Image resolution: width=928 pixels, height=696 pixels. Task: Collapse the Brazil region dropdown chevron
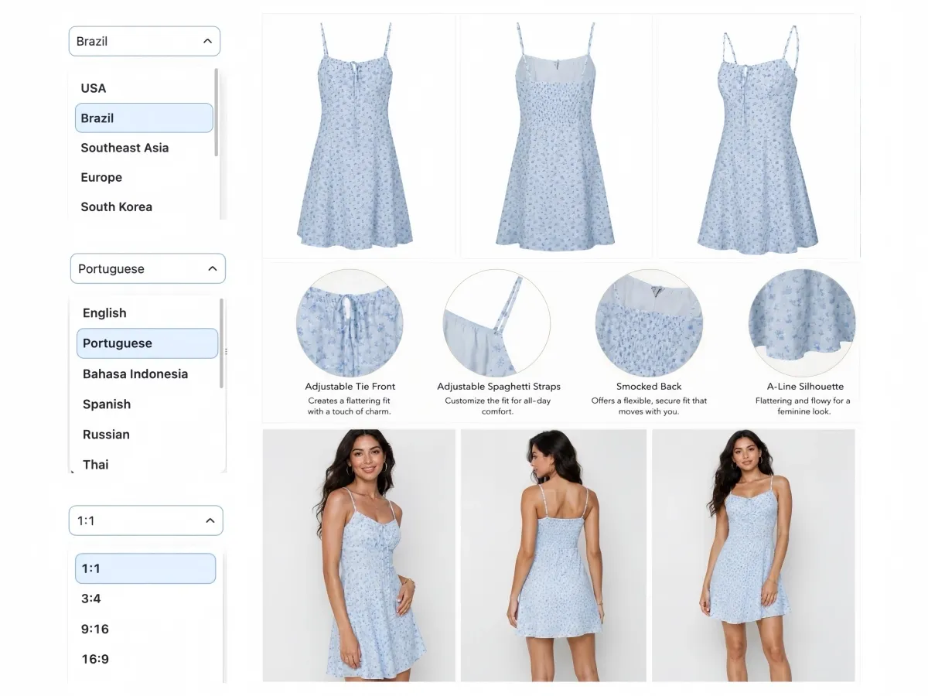pos(207,41)
